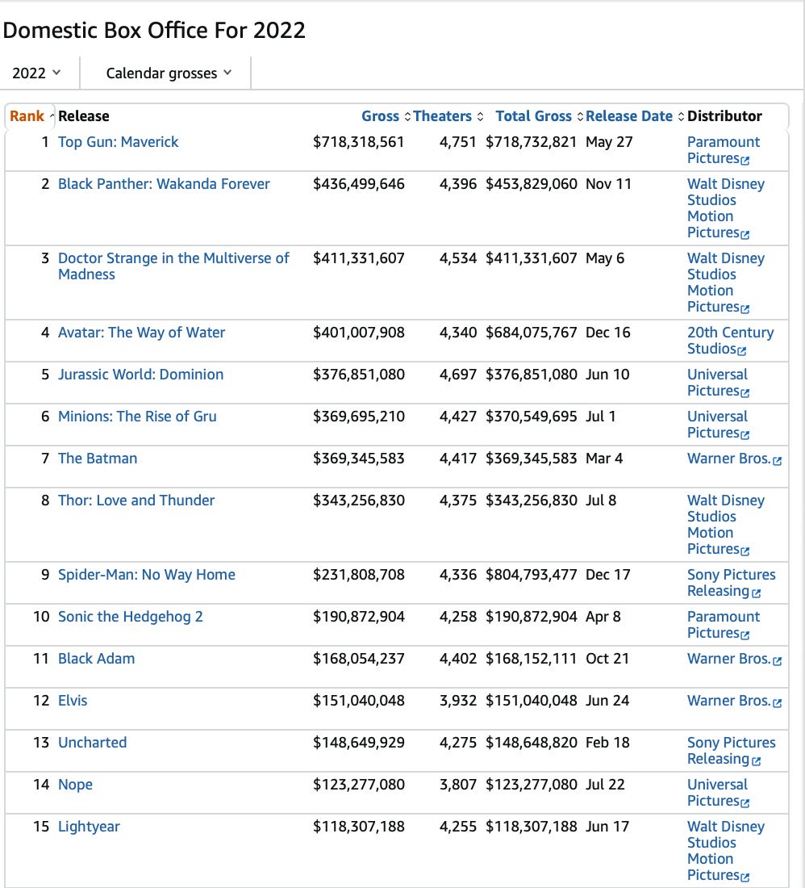Screen dimensions: 805x888
Task: Click external icon next to Elvis's Warner Bros.
Action: click(x=778, y=703)
